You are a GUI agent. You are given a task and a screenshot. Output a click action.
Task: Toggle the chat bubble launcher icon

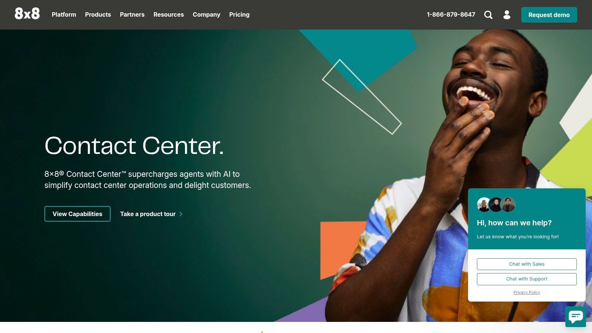576,317
